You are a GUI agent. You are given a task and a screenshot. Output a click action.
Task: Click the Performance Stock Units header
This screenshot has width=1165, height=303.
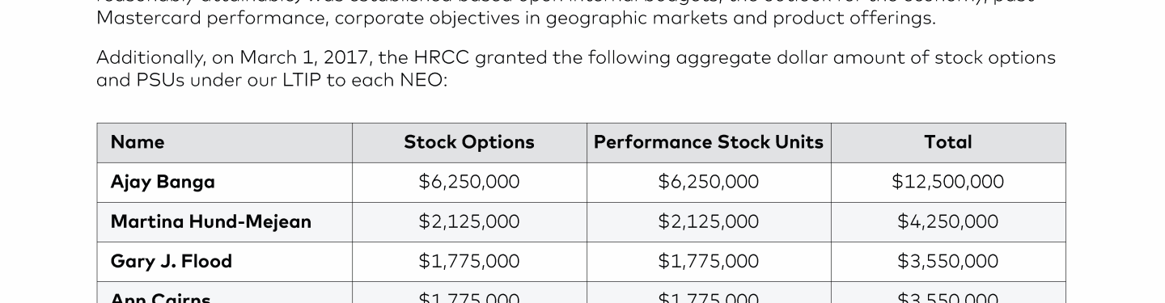(x=709, y=142)
